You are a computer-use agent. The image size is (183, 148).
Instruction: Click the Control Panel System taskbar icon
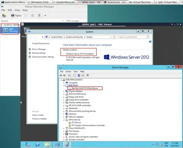point(57,145)
